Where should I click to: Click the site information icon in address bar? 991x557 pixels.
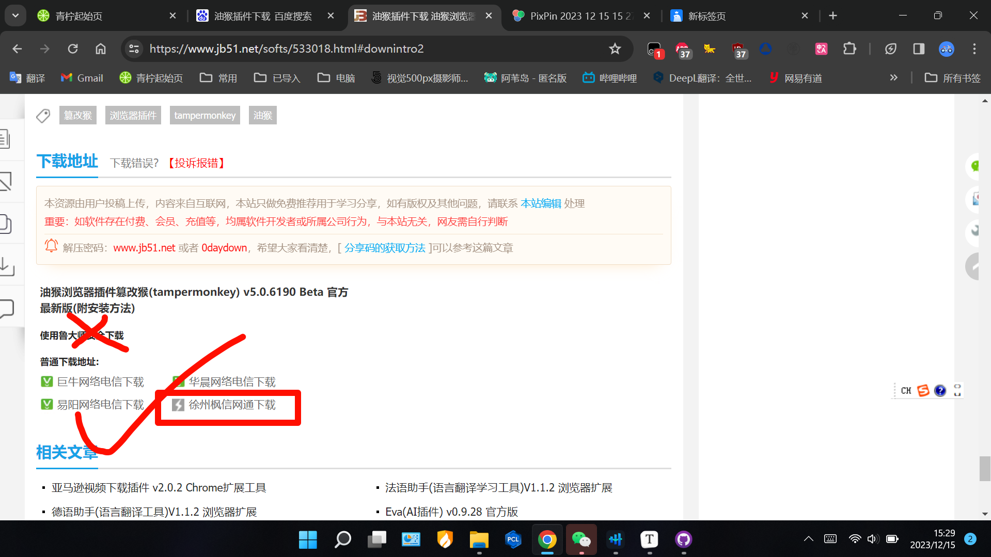(134, 49)
